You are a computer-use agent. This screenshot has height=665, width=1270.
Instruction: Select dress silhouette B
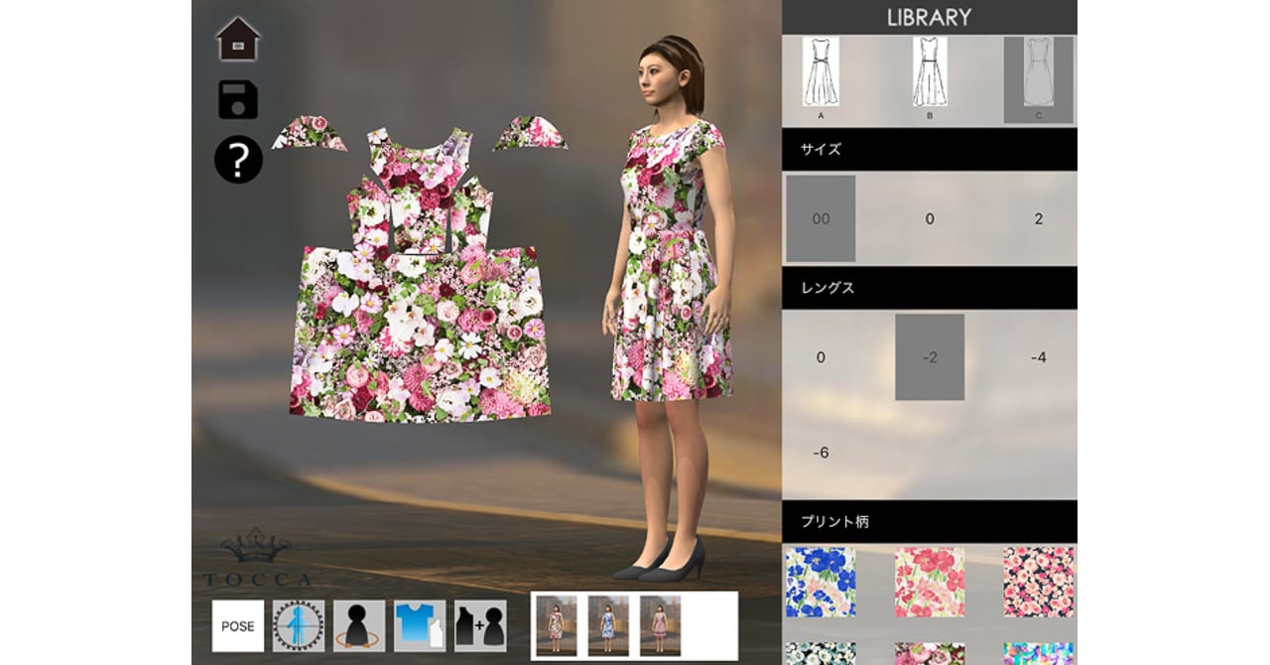click(x=930, y=77)
